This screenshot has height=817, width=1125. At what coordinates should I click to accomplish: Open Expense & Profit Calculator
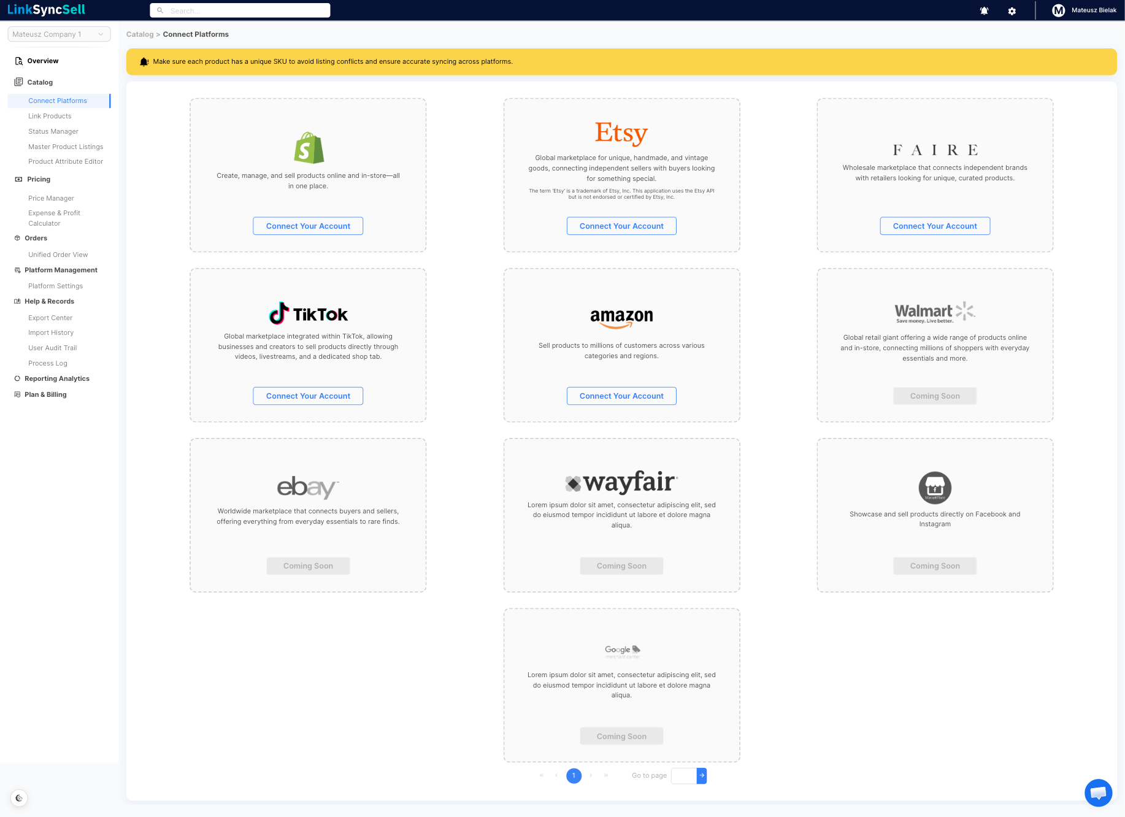pos(54,218)
